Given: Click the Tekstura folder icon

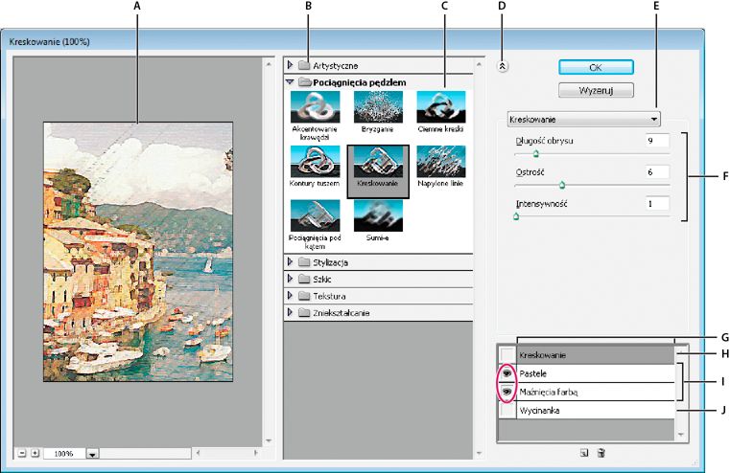Looking at the screenshot, I should [x=304, y=296].
